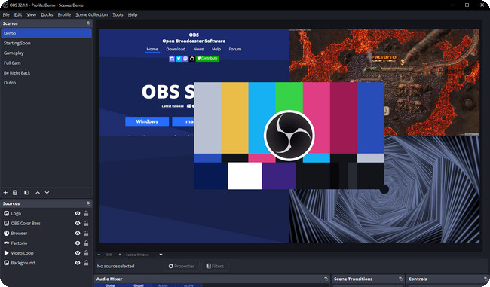490x287 pixels.
Task: Hide the Video Loop source
Action: point(78,253)
